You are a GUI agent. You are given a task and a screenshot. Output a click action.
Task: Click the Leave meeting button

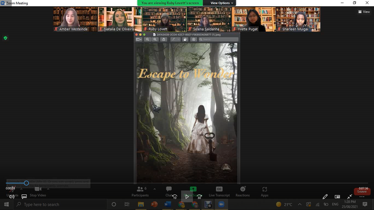[362, 191]
